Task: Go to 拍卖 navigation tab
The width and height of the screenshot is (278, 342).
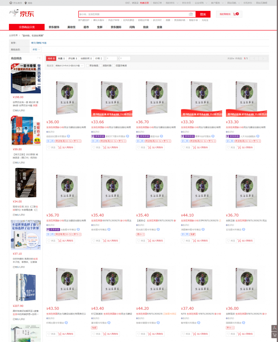Action: coord(146,27)
